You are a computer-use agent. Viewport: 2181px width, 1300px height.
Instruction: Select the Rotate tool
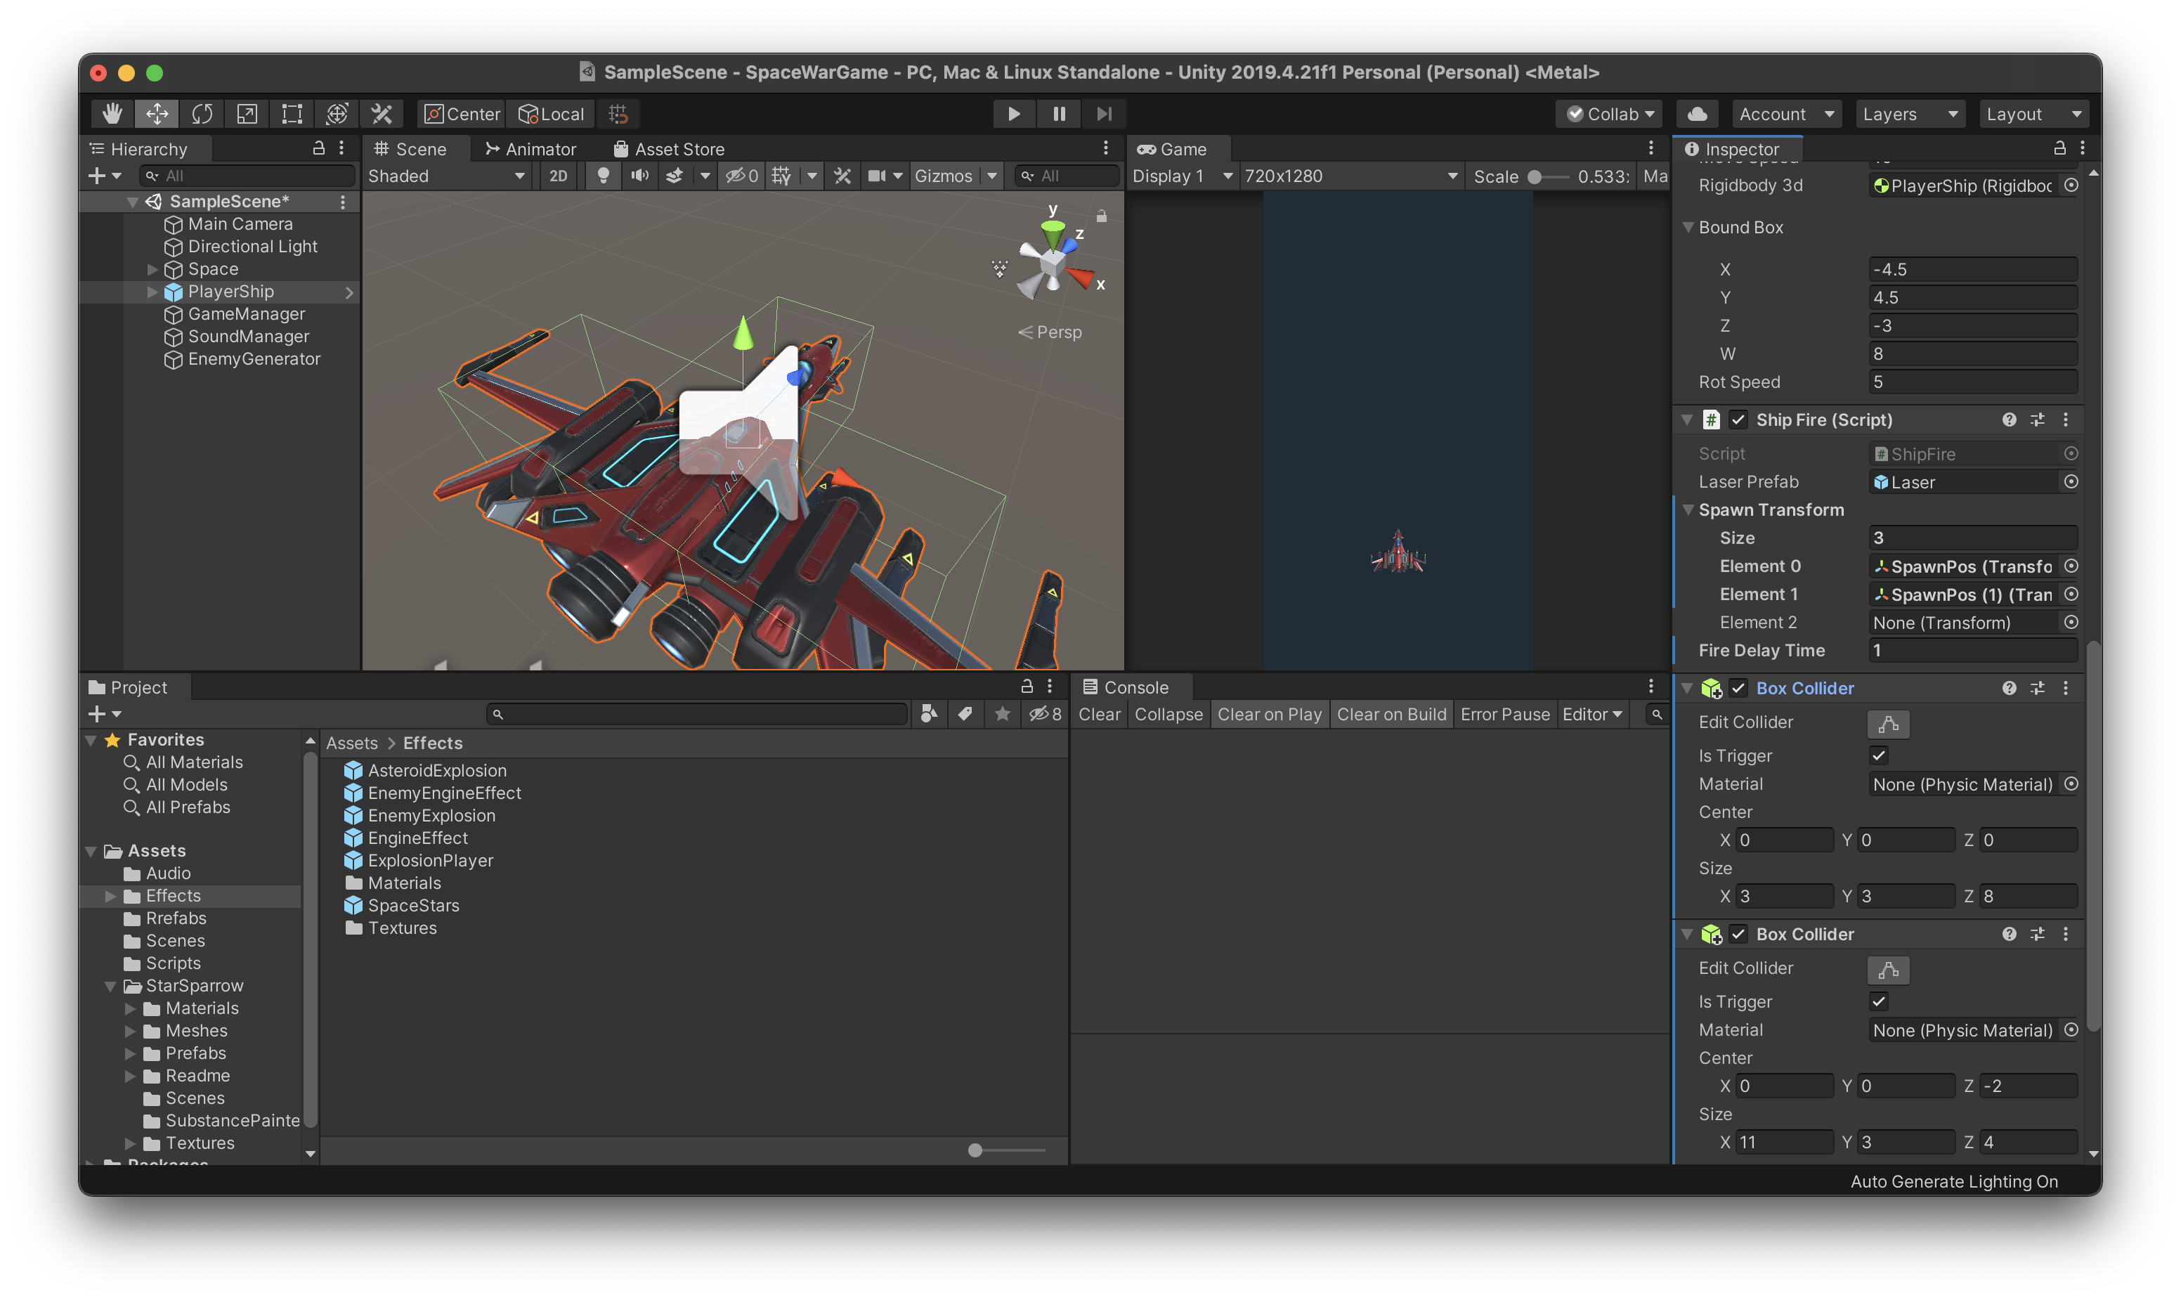(x=202, y=114)
